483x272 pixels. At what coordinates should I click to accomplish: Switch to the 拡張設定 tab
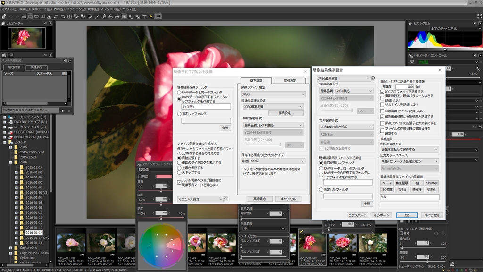(x=289, y=80)
